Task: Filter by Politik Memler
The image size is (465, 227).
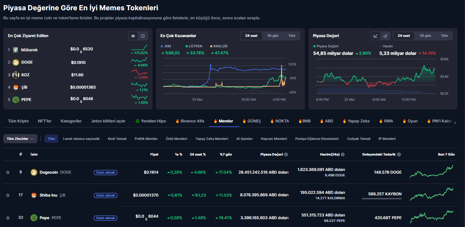Action: [x=146, y=139]
